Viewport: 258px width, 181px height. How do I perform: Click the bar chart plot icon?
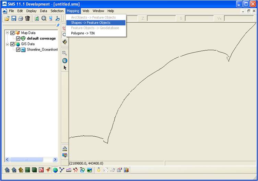[x=126, y=170]
